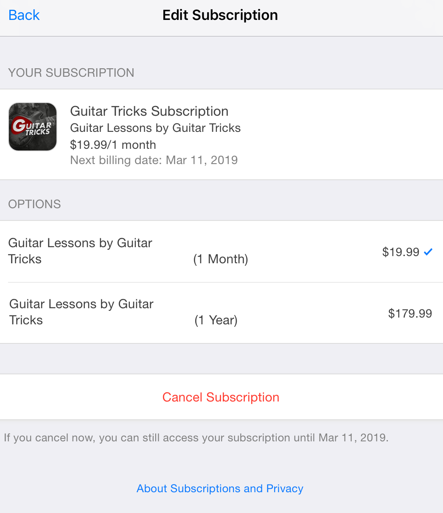Select the 1 Year Guitar Lessons option
Screen dimensions: 443x513
(x=222, y=313)
